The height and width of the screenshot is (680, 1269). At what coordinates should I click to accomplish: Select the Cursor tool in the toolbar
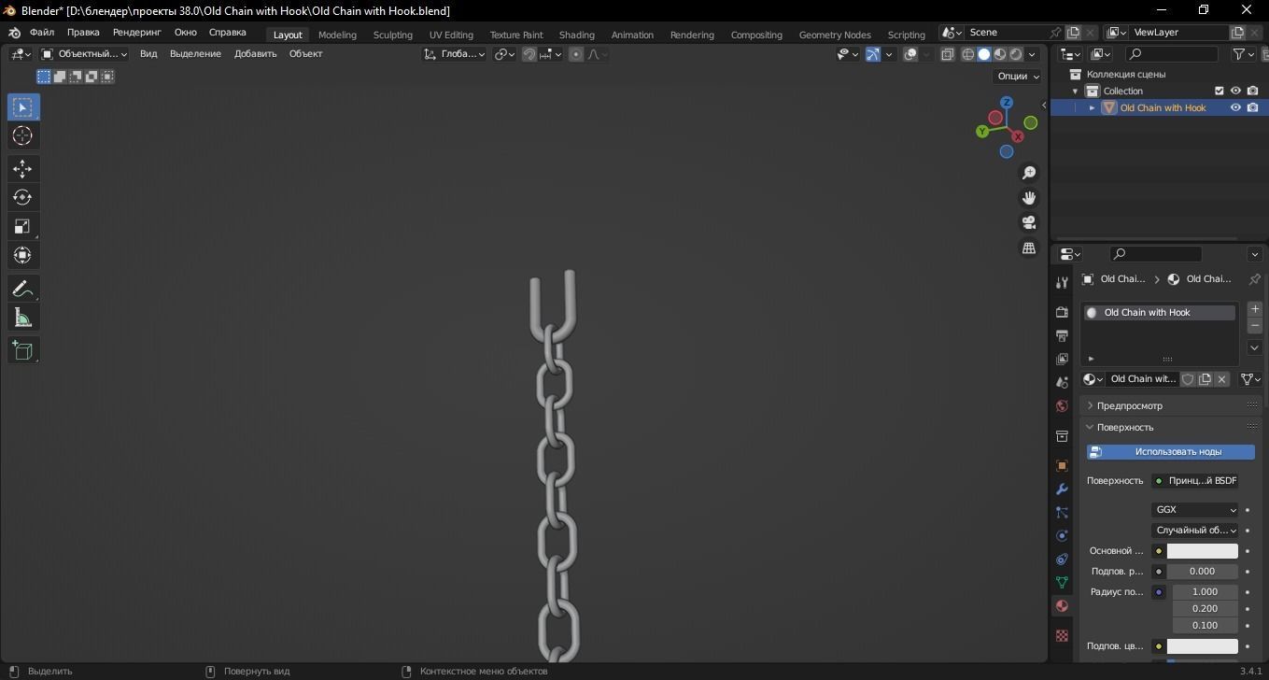(x=22, y=136)
